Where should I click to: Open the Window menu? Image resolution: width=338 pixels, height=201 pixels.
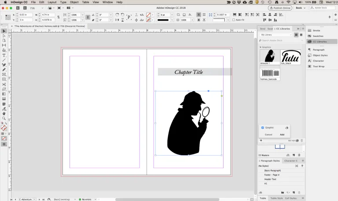pyautogui.click(x=107, y=2)
